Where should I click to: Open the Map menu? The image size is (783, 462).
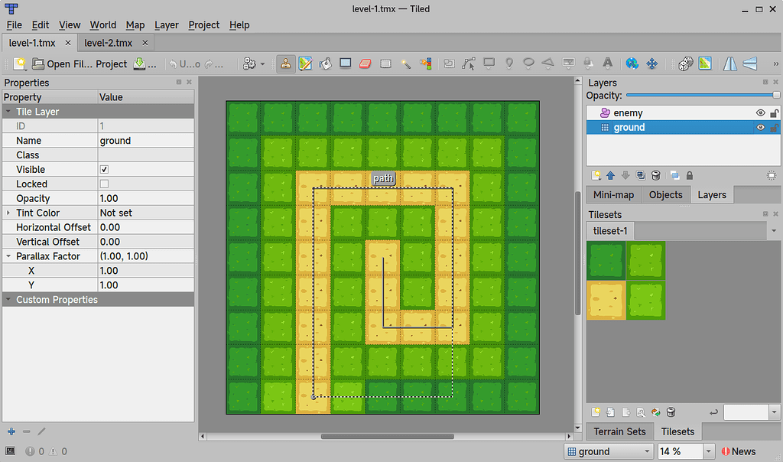135,25
